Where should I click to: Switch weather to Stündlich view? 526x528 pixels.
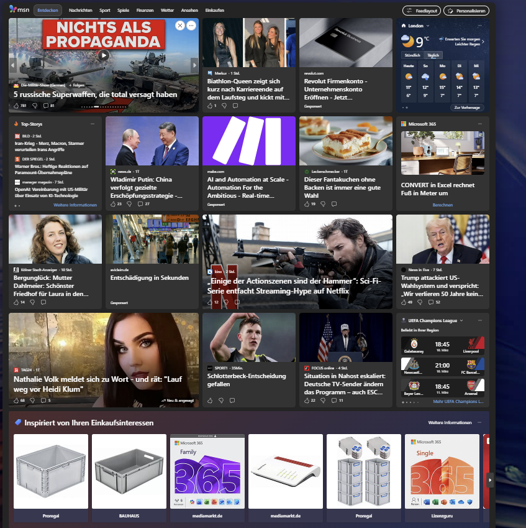click(x=412, y=55)
